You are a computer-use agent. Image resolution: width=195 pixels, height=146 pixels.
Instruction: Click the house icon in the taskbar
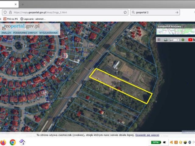[22, 142]
